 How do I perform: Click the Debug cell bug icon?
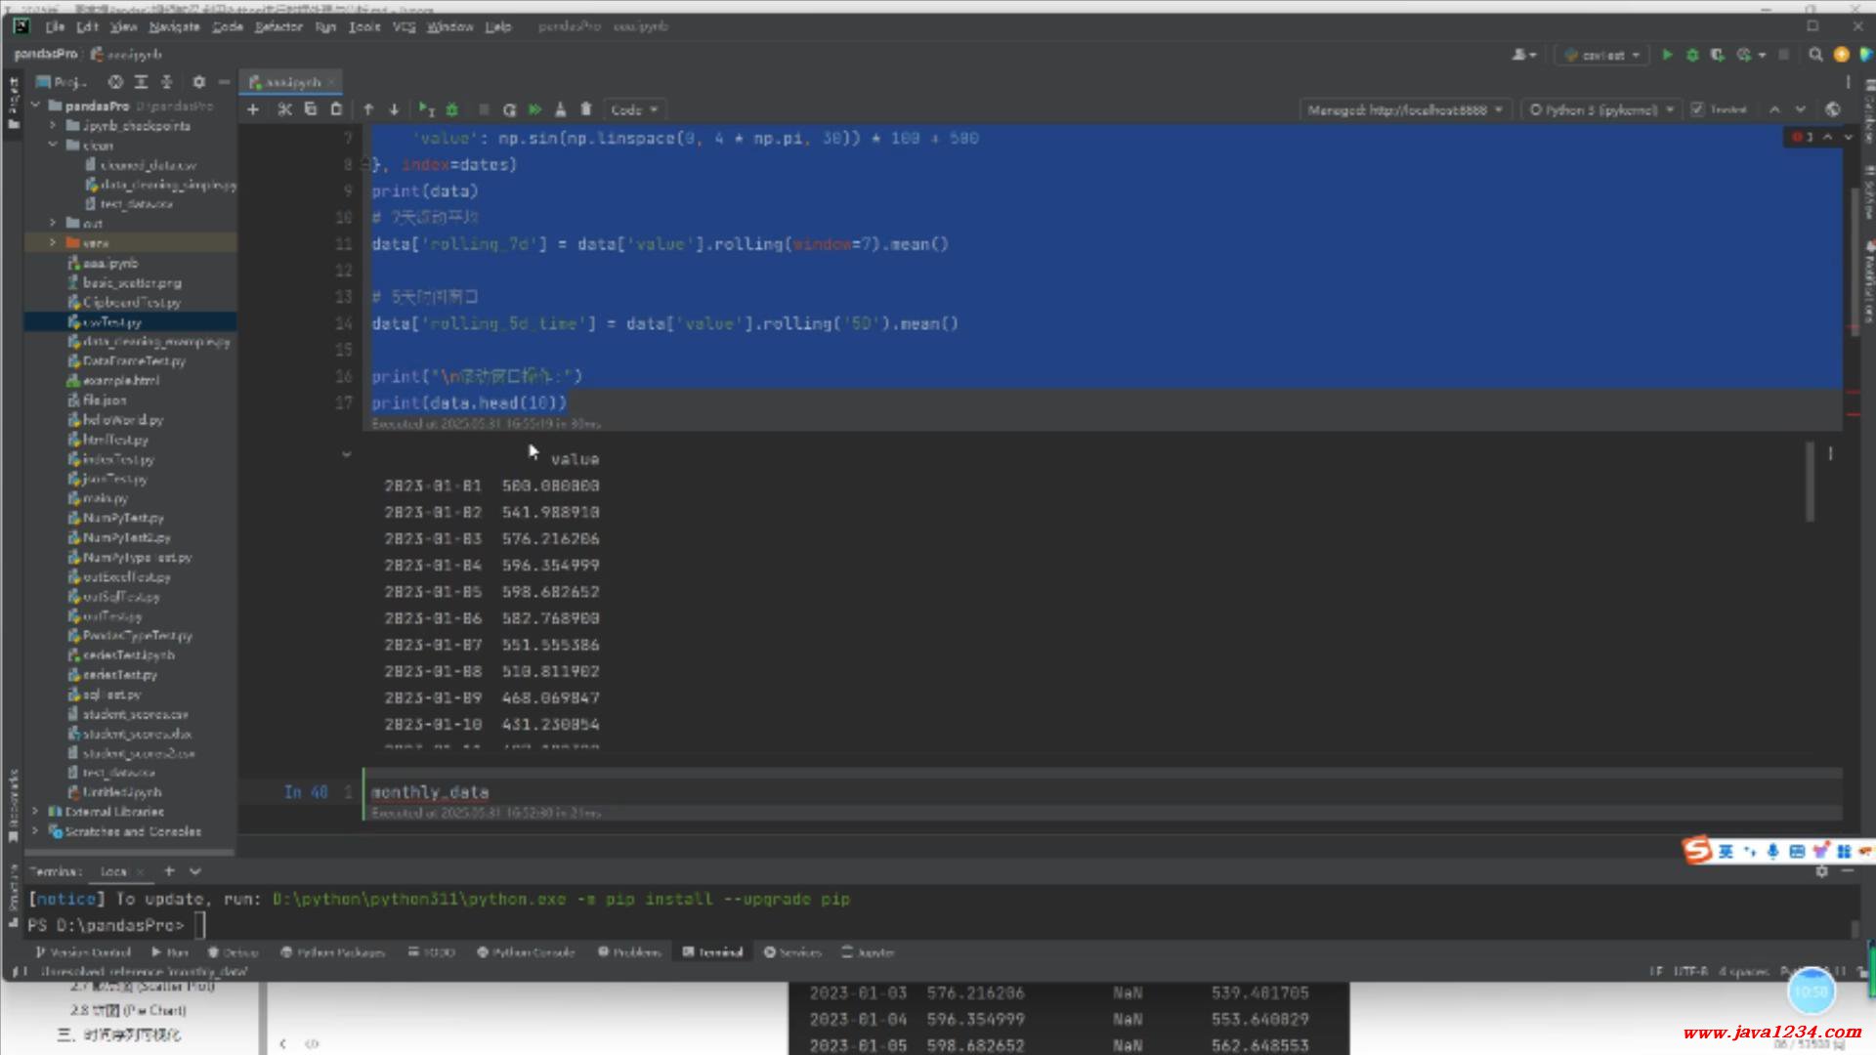pos(452,109)
